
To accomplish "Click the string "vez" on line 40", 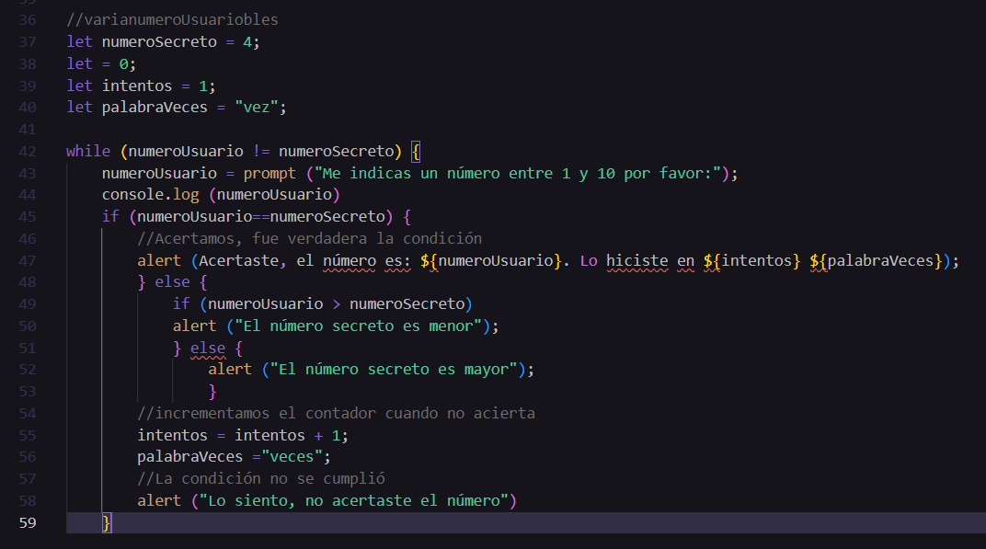I will [256, 108].
